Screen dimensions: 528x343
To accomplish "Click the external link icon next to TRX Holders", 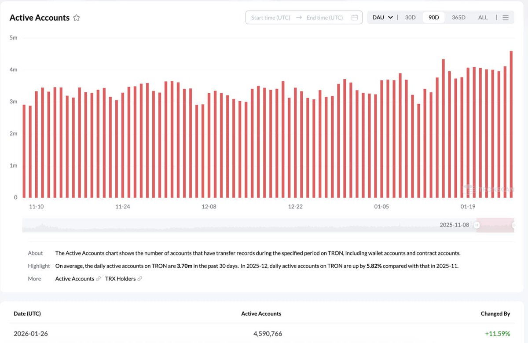I will [139, 278].
